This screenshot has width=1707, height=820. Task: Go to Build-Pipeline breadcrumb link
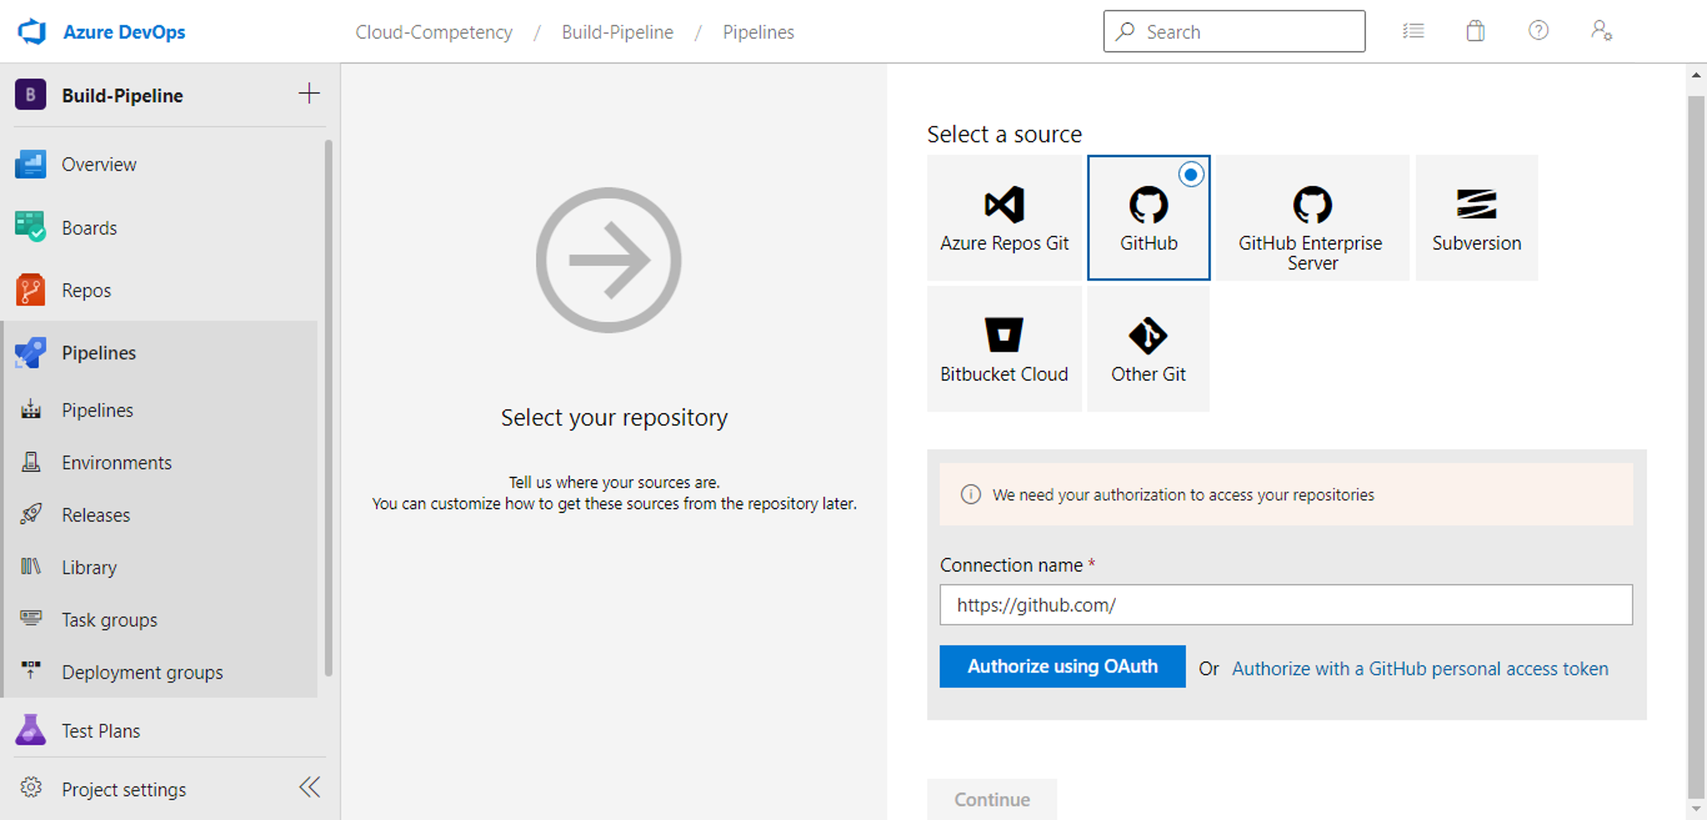click(x=617, y=32)
